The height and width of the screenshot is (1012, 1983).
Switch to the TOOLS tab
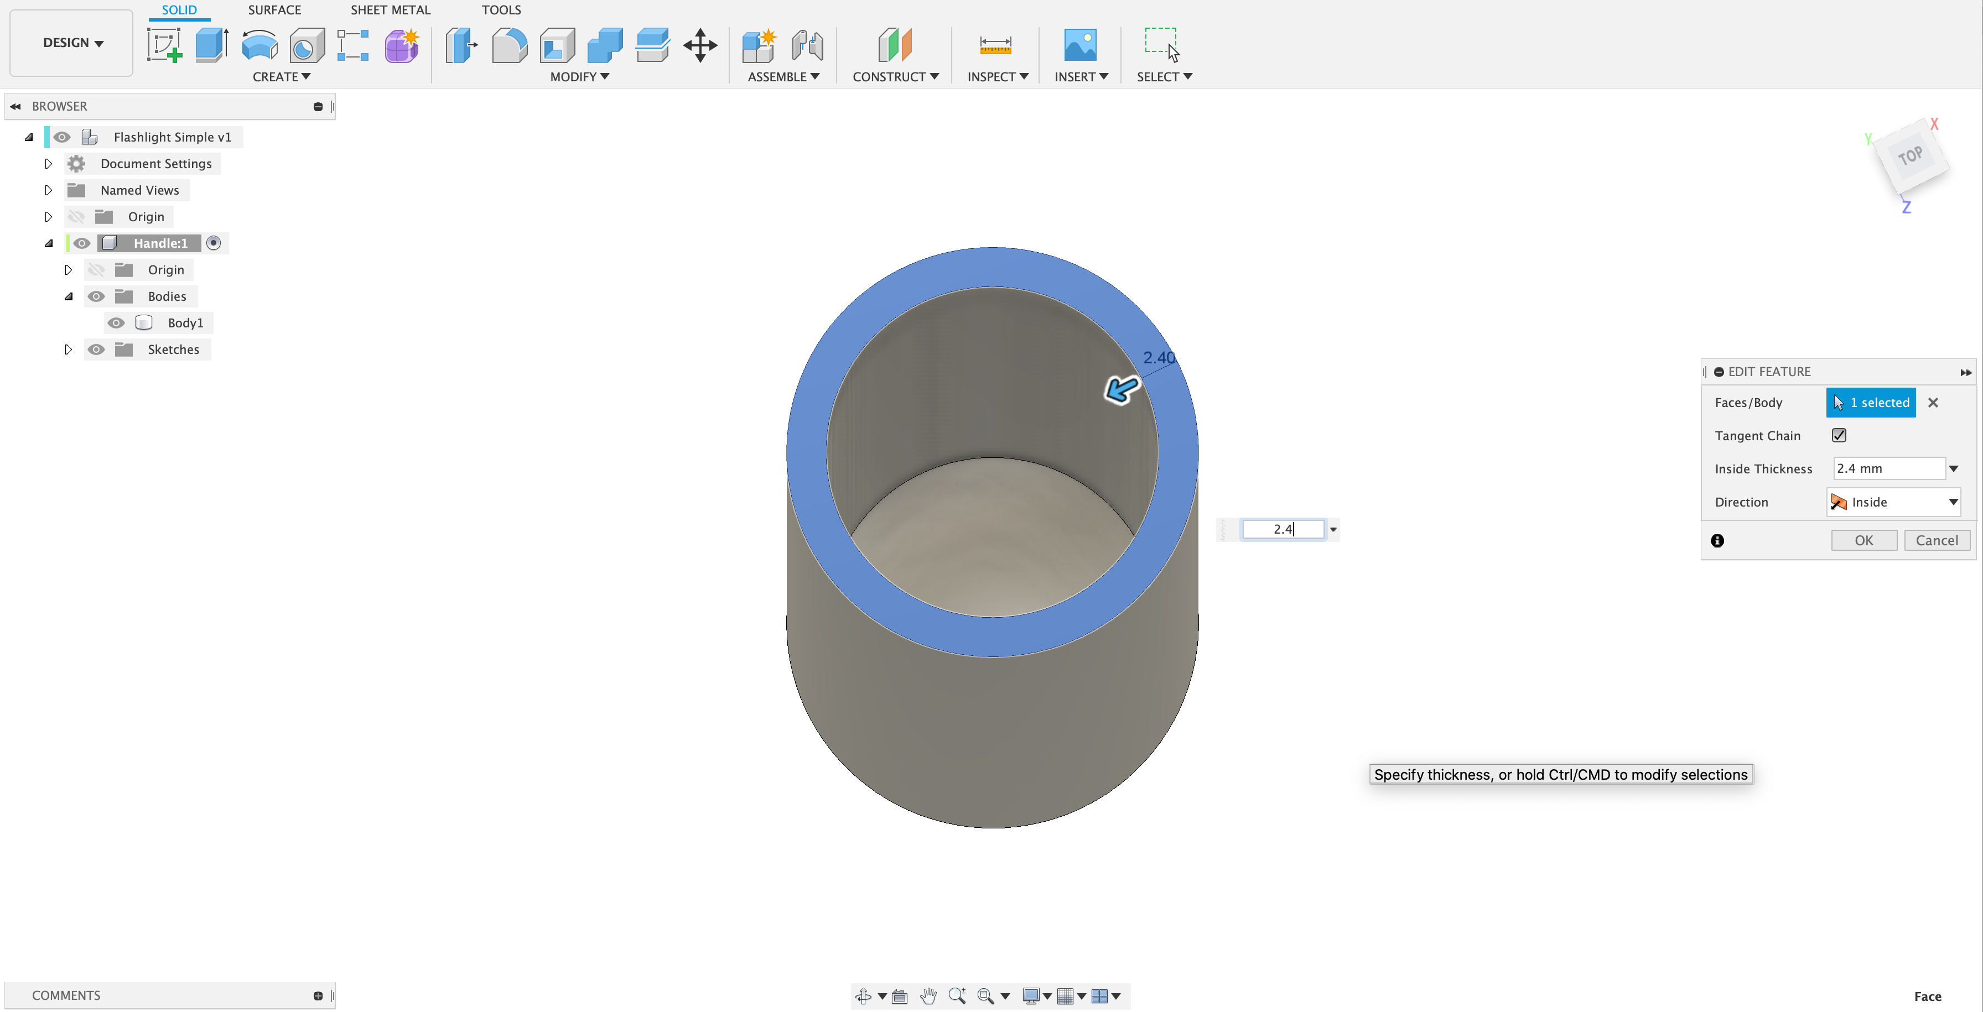pos(501,9)
